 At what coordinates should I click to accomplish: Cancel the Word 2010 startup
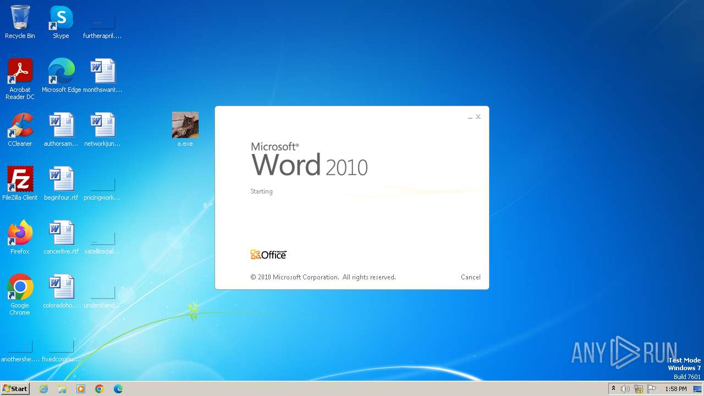tap(471, 277)
